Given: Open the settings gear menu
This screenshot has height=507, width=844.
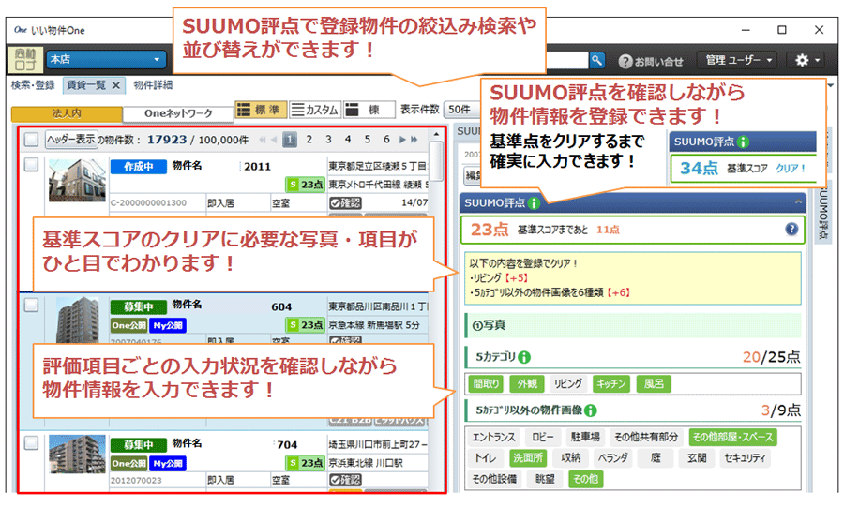Looking at the screenshot, I should [806, 60].
